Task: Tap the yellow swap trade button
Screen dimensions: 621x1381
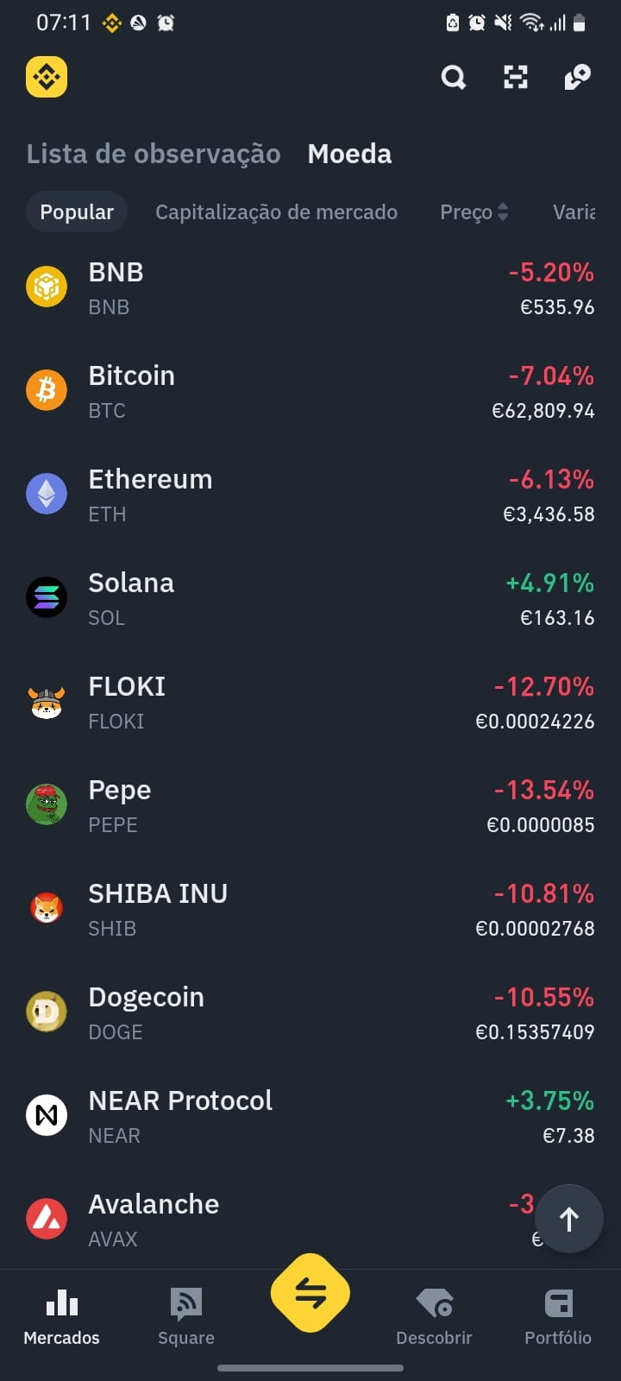Action: coord(310,1293)
